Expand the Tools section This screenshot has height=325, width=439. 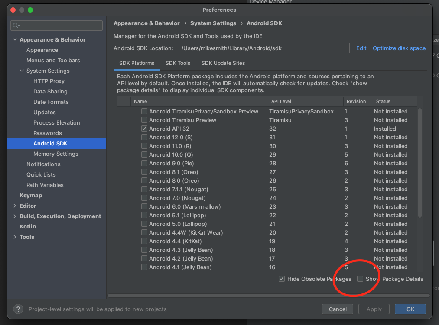15,237
